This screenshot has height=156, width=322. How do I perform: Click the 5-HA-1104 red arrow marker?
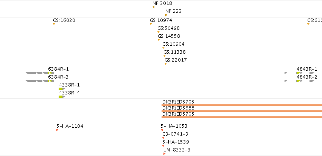coord(57,130)
